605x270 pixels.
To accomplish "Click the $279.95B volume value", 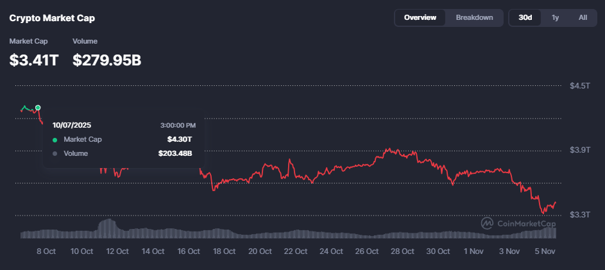I will [107, 60].
